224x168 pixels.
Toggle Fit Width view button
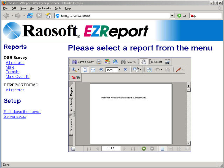point(93,70)
